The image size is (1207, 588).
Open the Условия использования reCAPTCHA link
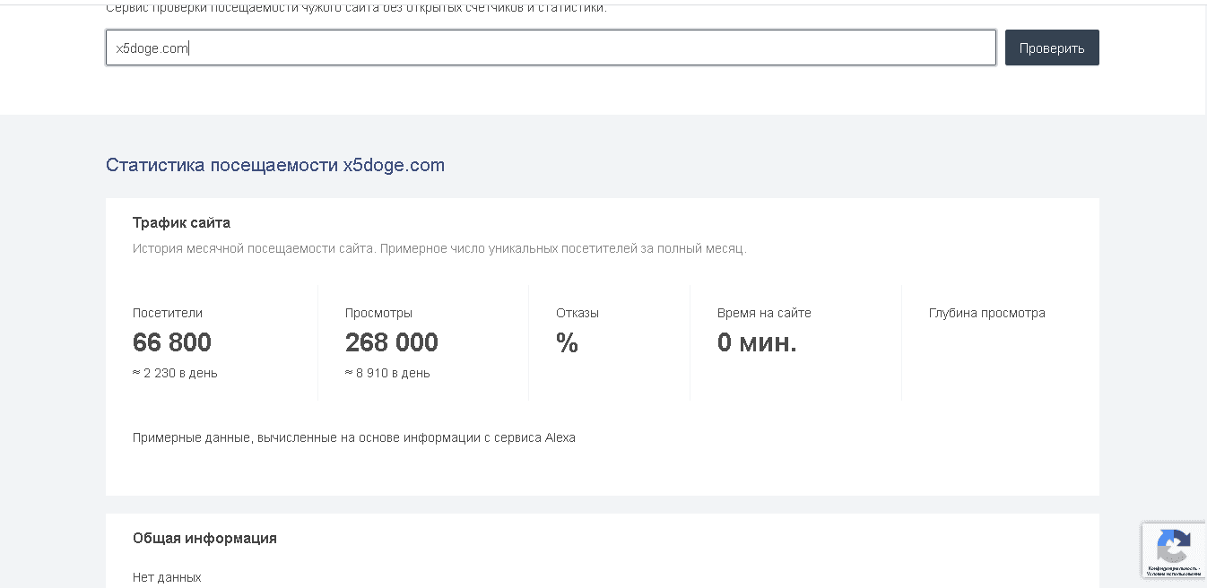1174,574
